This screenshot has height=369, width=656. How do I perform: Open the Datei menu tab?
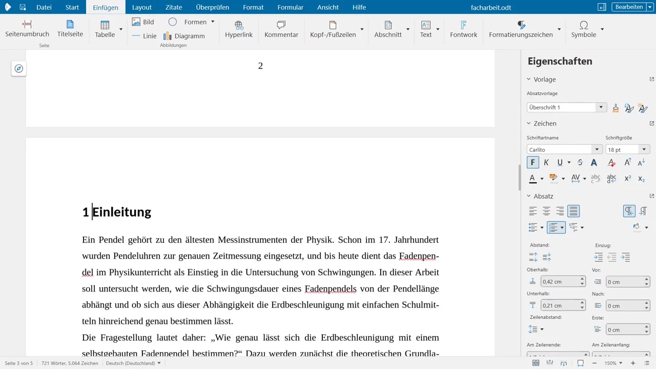[x=44, y=7]
